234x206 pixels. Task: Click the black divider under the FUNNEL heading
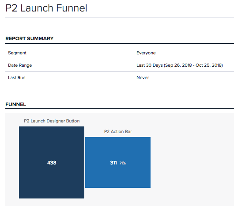tap(120, 109)
